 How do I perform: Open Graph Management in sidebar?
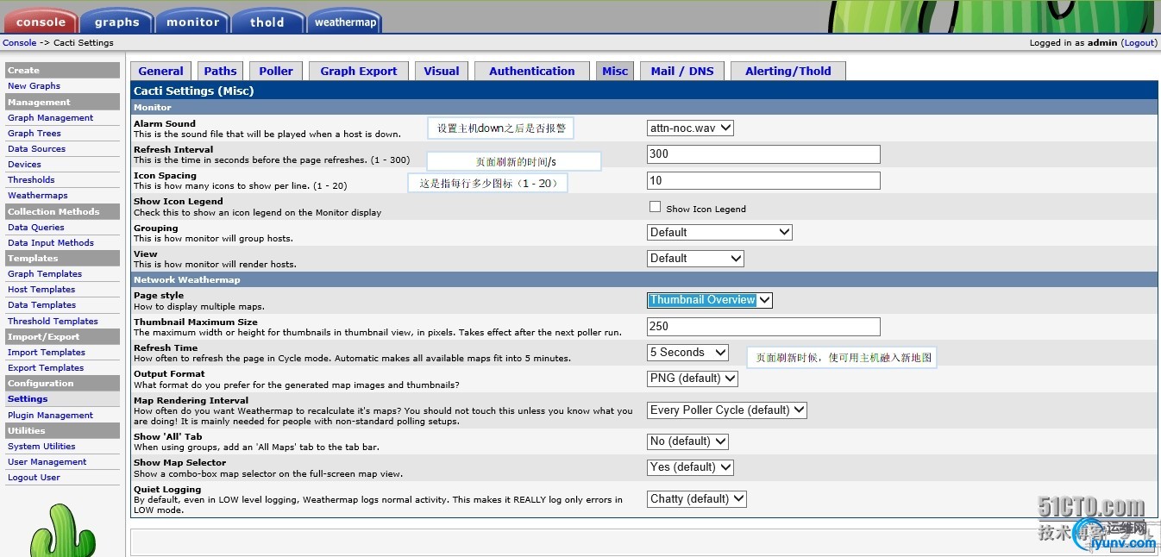pyautogui.click(x=50, y=118)
